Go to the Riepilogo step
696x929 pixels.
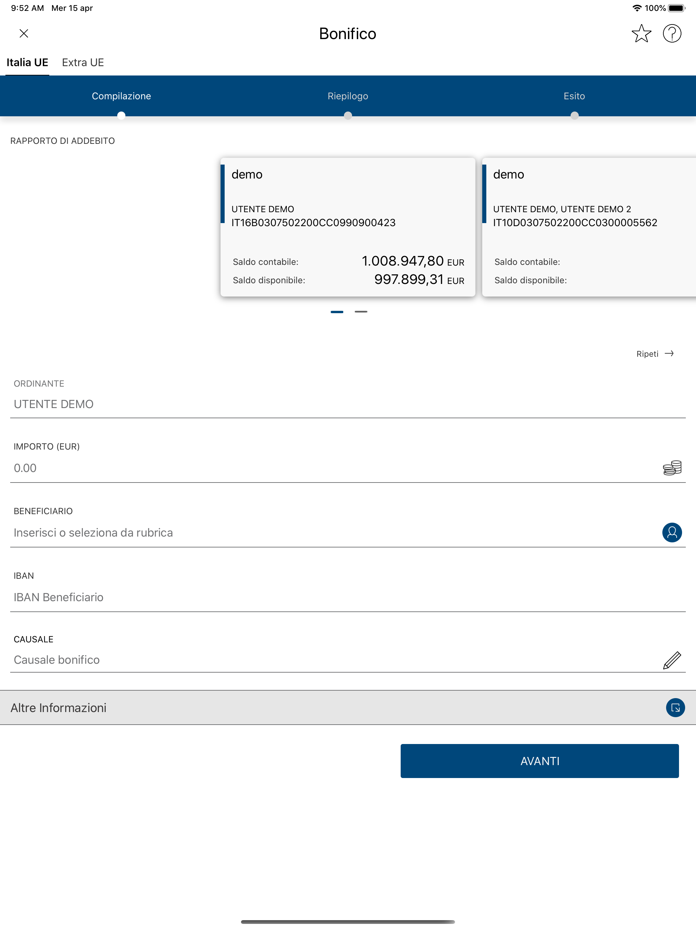coord(348,96)
